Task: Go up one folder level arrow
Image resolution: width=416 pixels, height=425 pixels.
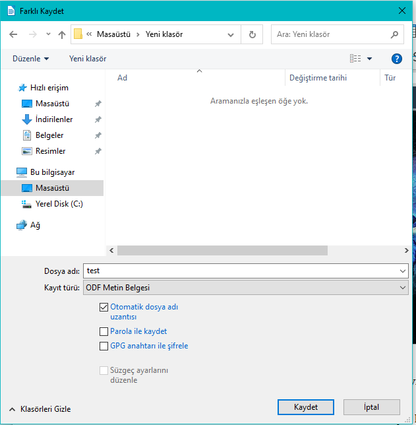Action: 62,34
